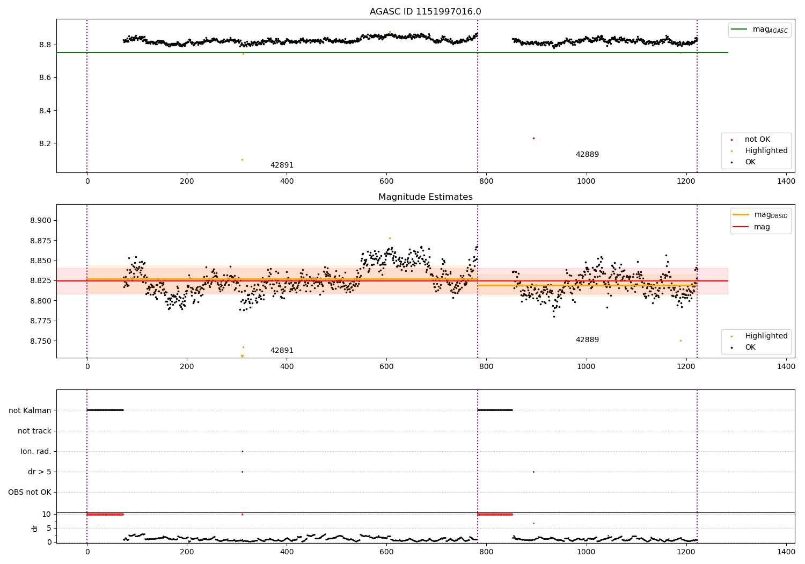Click the "not track" axis label
Viewport: 805px width, 564px height.
34,431
